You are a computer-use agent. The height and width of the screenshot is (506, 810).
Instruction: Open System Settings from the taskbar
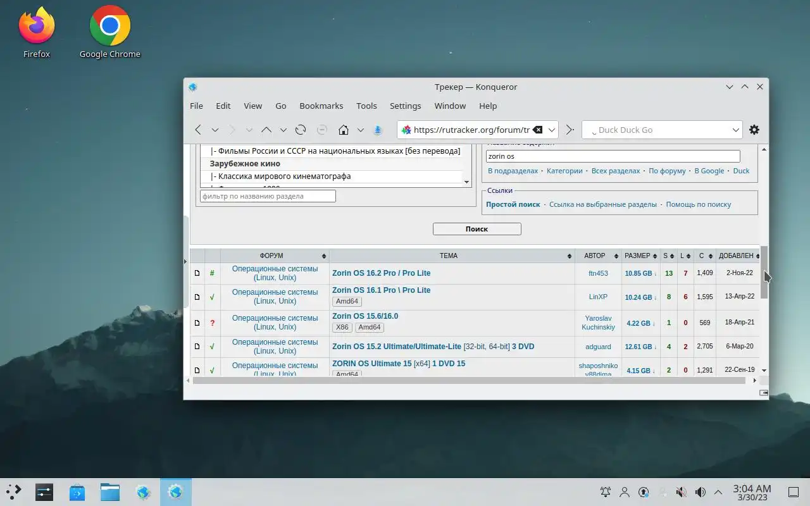44,491
